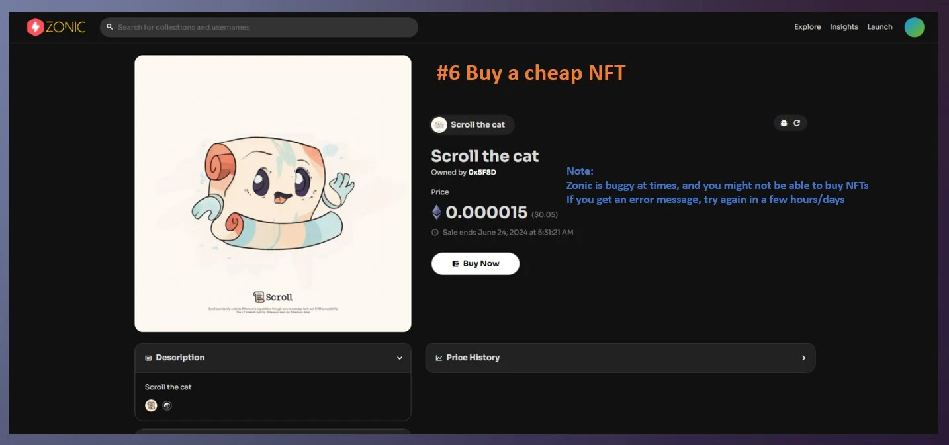Collapse the Description panel using its chevron
949x445 pixels.
coord(399,358)
